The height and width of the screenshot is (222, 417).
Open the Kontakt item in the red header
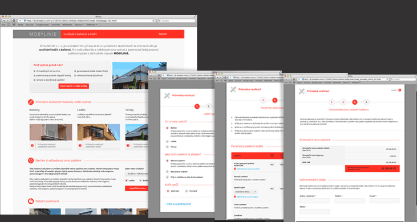click(x=163, y=34)
